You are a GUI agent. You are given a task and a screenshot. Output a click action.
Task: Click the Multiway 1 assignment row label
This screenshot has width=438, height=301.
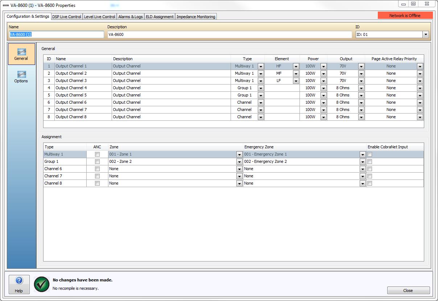(65, 154)
